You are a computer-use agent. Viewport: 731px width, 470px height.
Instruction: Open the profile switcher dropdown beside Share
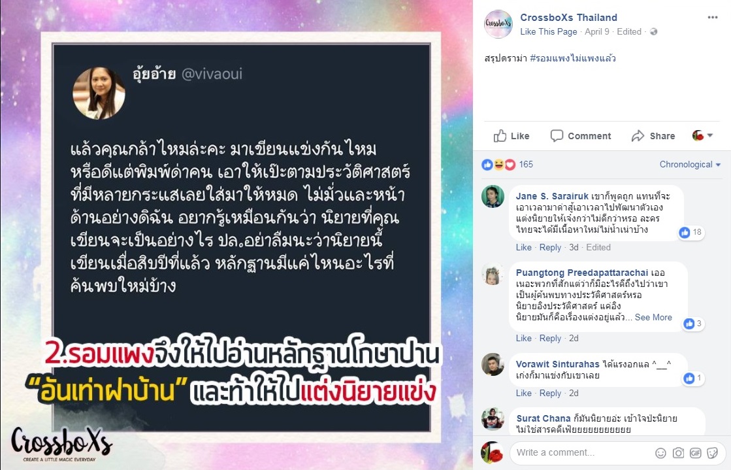pyautogui.click(x=702, y=135)
